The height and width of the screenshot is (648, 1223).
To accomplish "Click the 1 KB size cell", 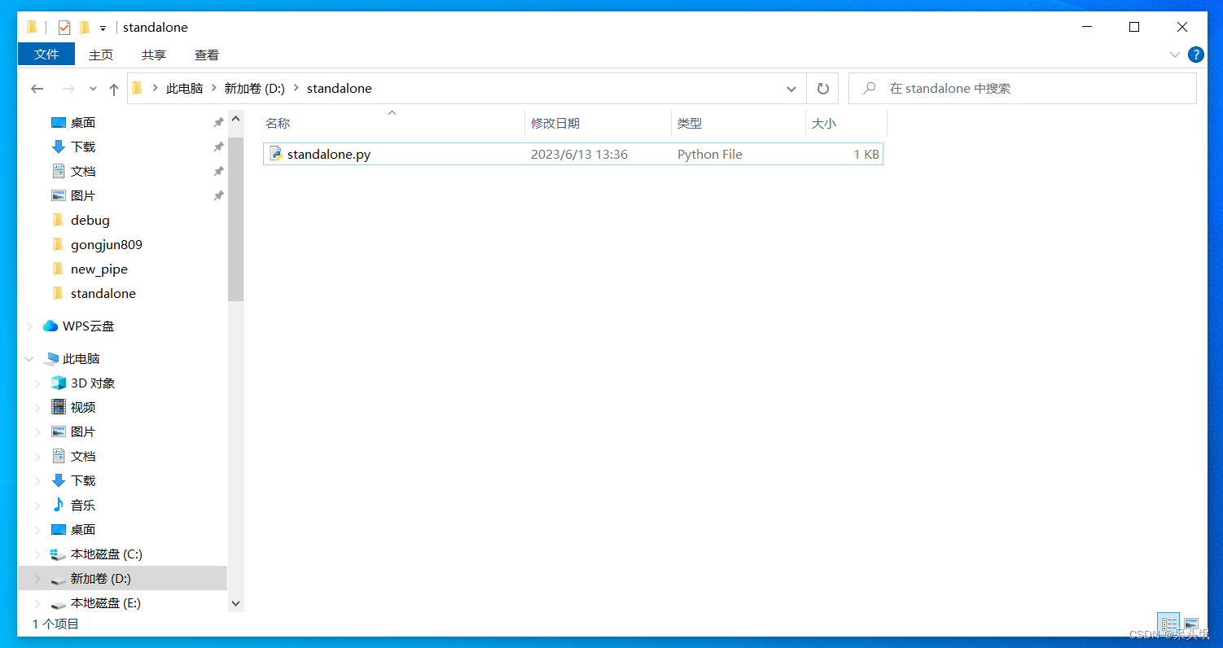I will coord(866,154).
